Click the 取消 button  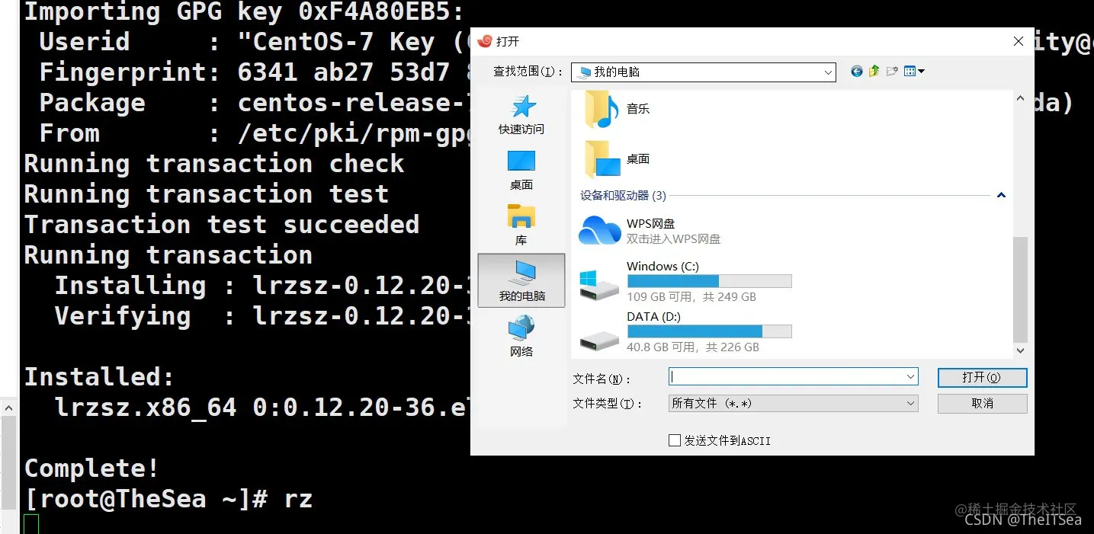(x=982, y=404)
